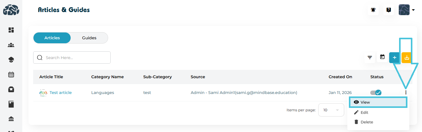Open the Test article link
This screenshot has height=132, width=422.
[x=60, y=92]
